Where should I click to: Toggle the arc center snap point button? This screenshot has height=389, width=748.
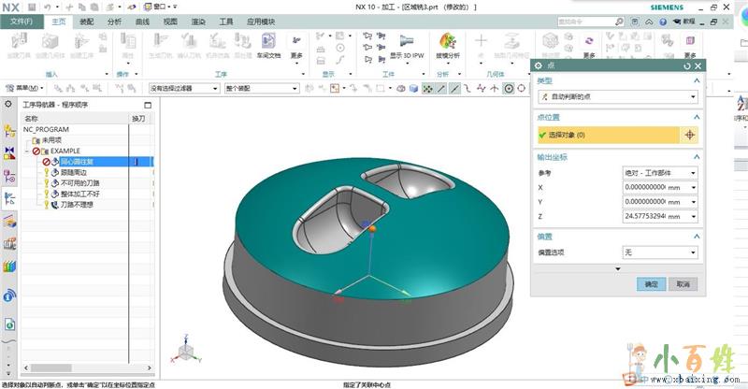[x=509, y=88]
